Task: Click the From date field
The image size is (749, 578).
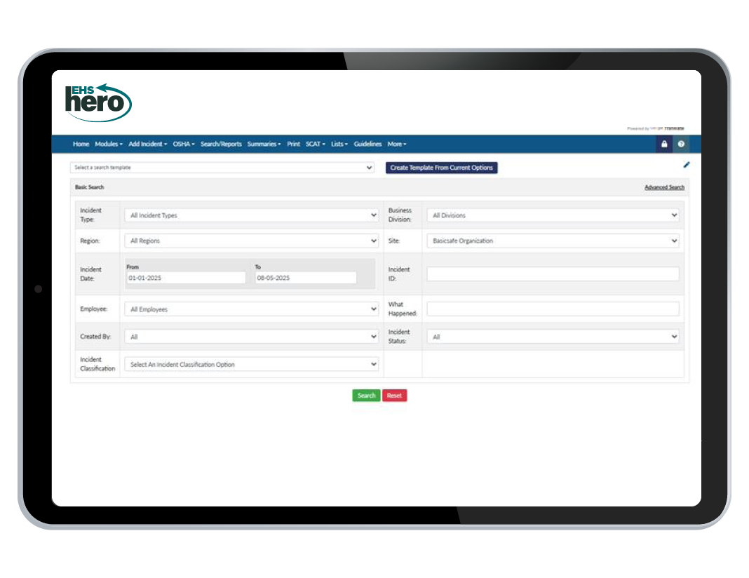Action: (x=186, y=278)
